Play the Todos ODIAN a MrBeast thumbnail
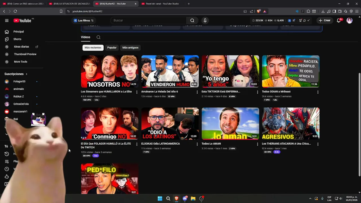 click(x=291, y=71)
